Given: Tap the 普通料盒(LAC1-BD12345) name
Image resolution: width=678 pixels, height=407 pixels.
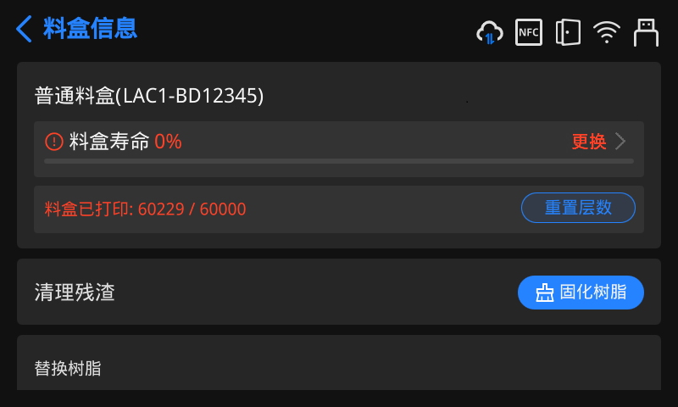Looking at the screenshot, I should (x=149, y=95).
